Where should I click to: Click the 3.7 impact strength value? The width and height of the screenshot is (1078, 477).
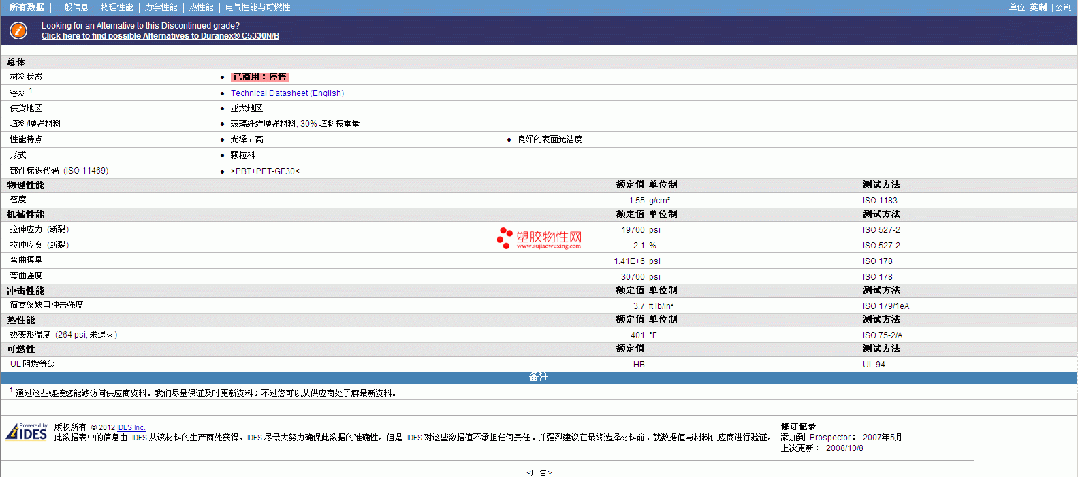pyautogui.click(x=639, y=306)
